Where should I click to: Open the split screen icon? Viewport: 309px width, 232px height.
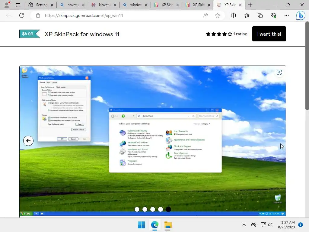click(233, 15)
